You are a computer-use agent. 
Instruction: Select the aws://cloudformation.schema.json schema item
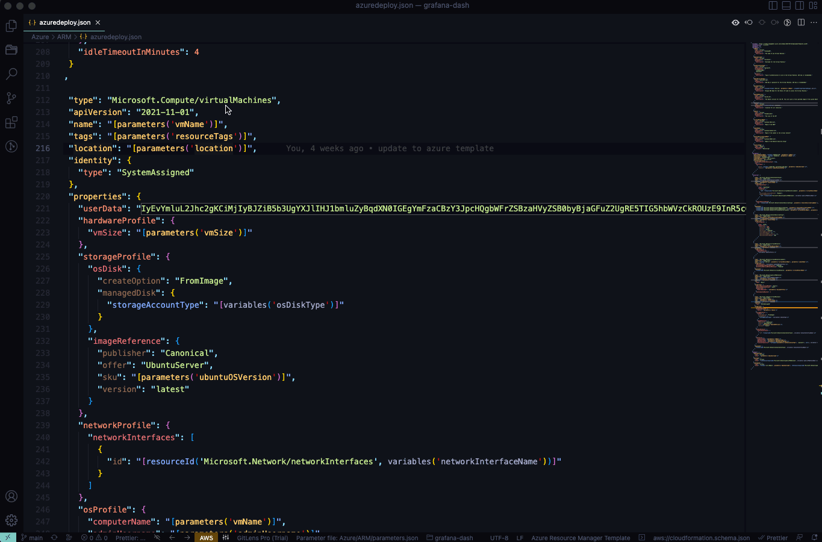click(x=701, y=537)
